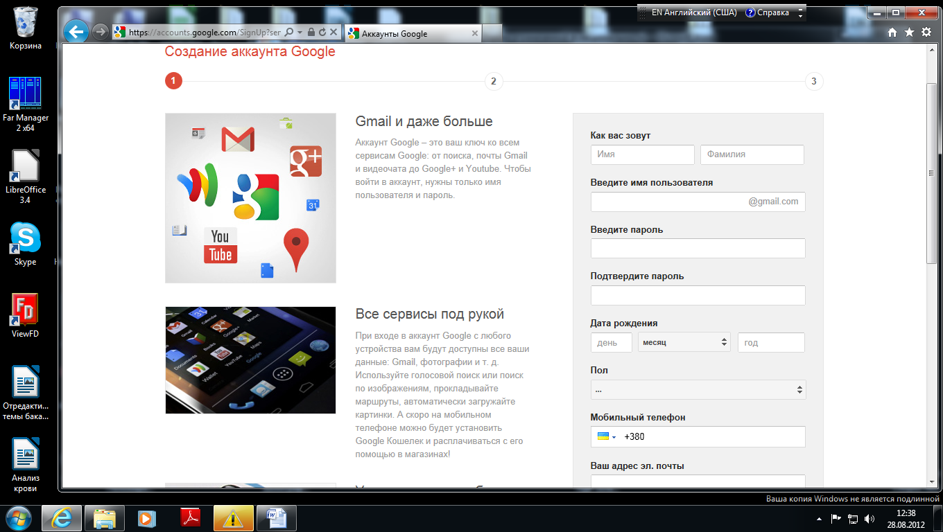Image resolution: width=943 pixels, height=532 pixels.
Task: Close the Аккаунты Google tab
Action: click(475, 33)
